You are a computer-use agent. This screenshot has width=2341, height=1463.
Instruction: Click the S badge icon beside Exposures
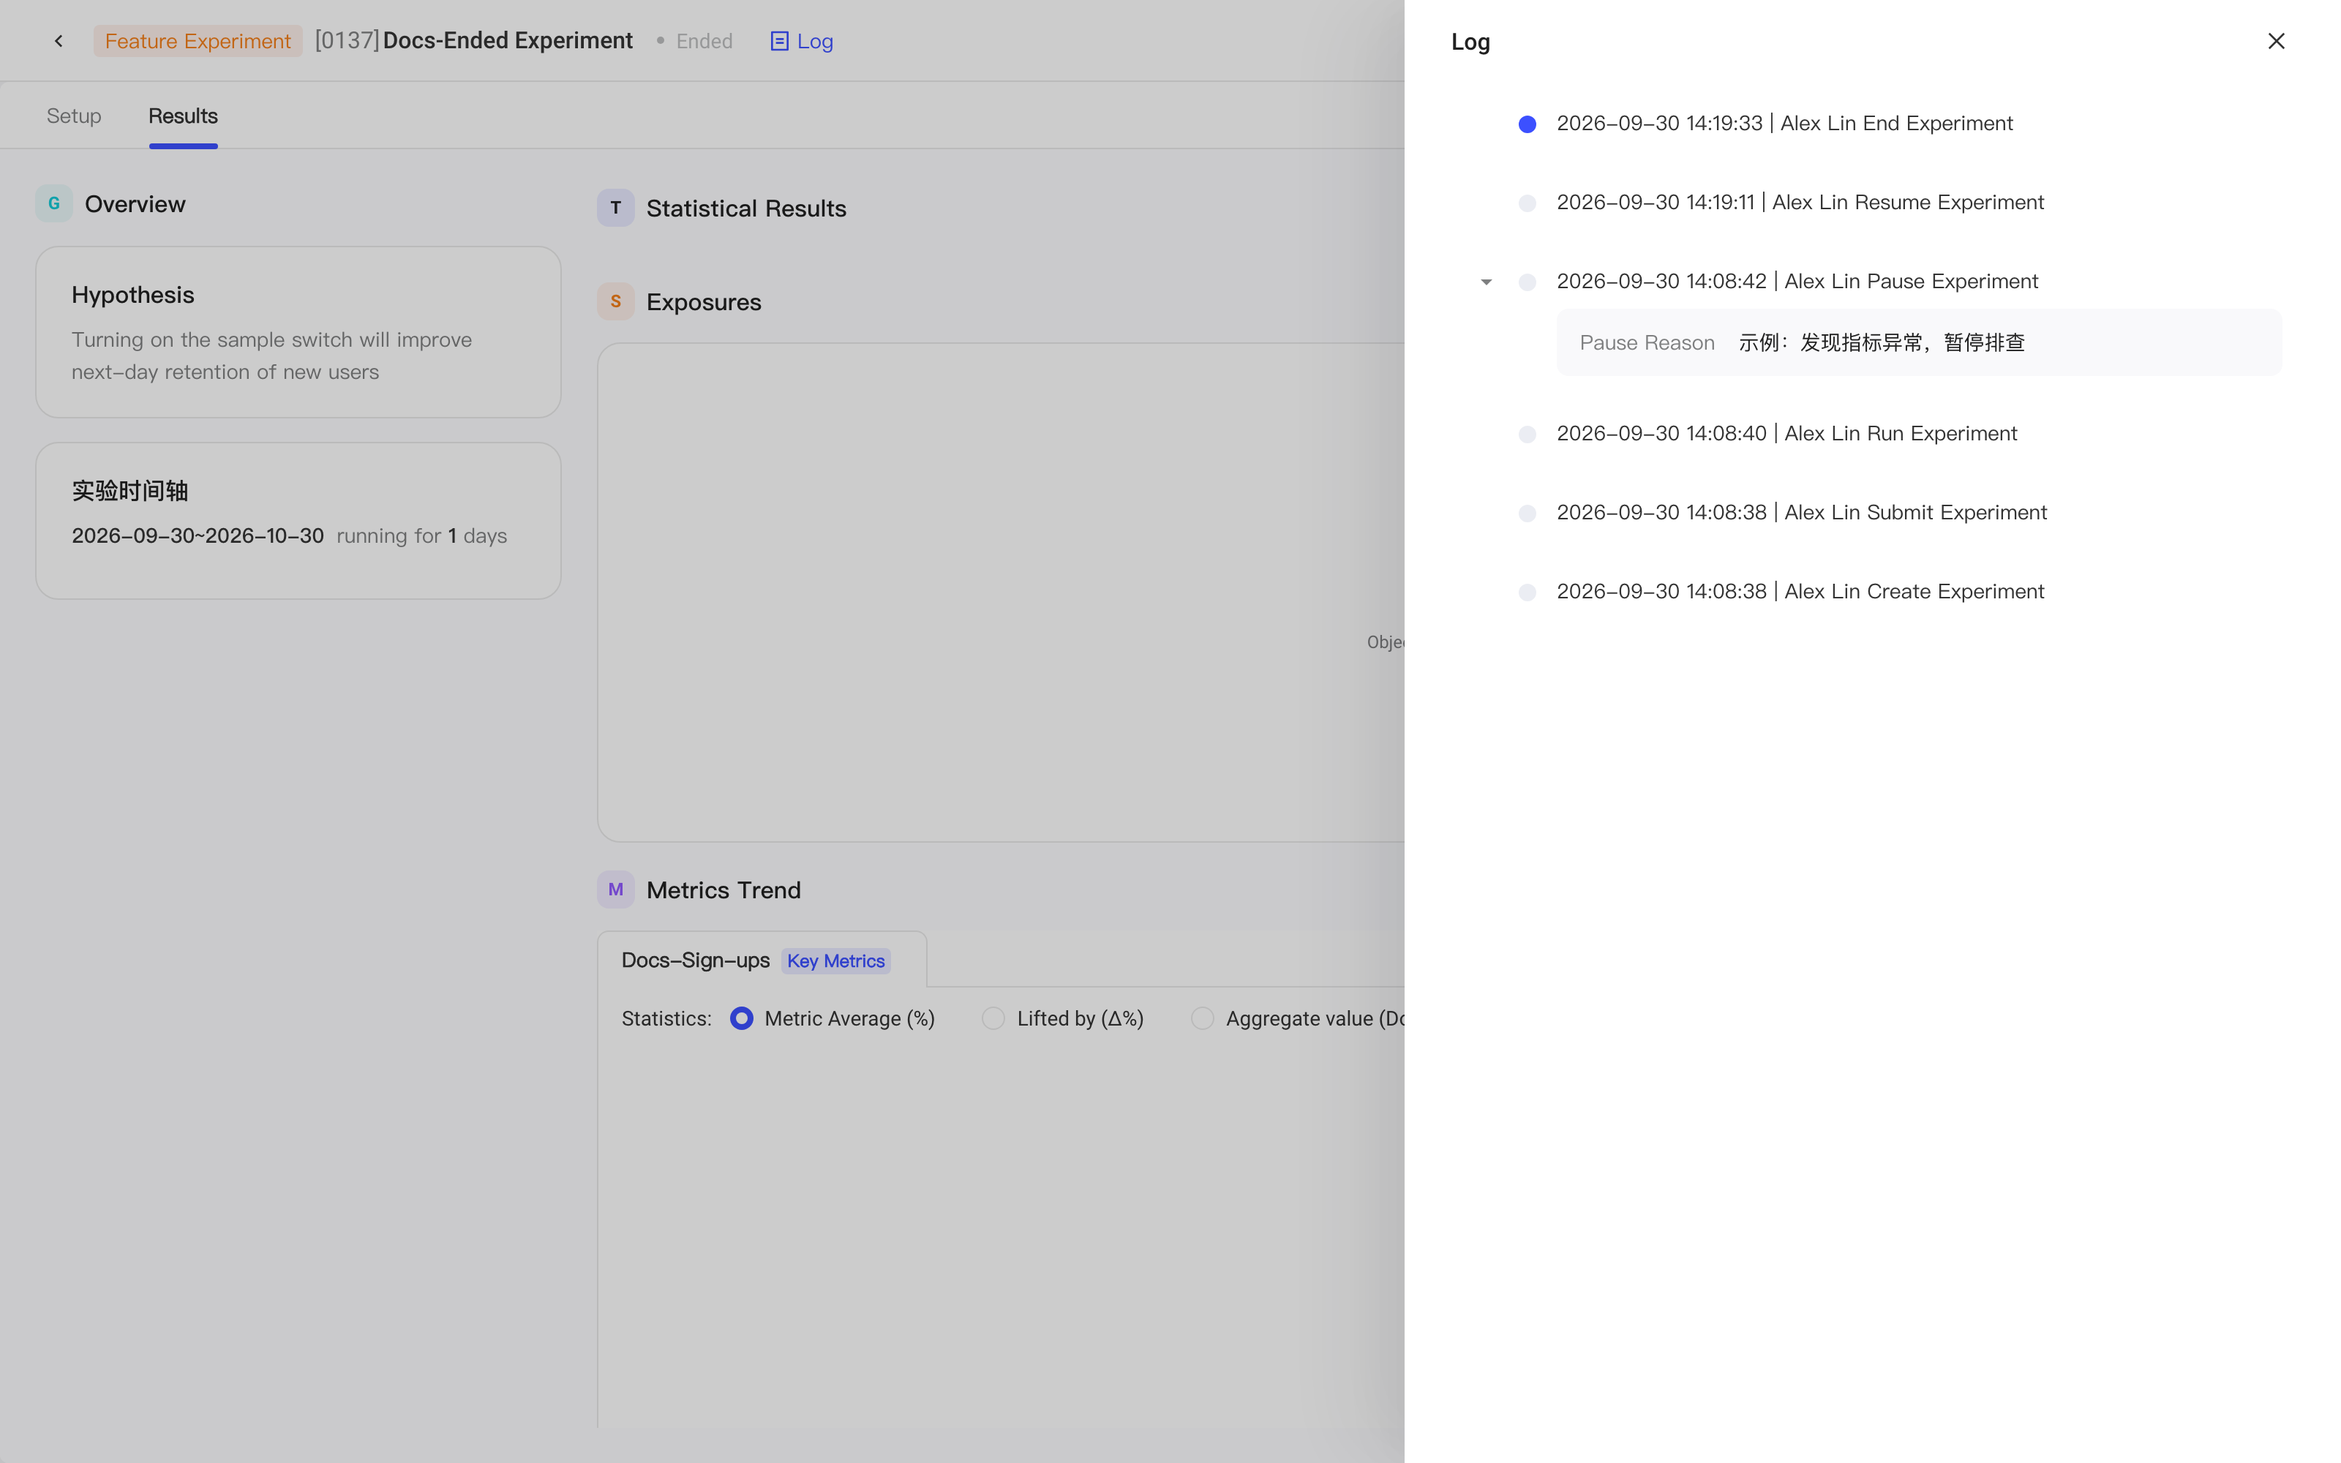click(x=615, y=302)
